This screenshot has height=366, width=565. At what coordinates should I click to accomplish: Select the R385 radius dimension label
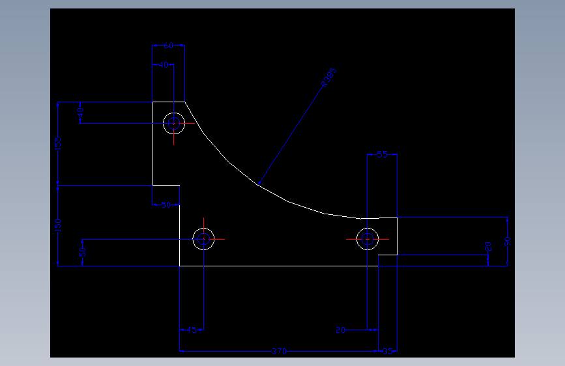[328, 77]
